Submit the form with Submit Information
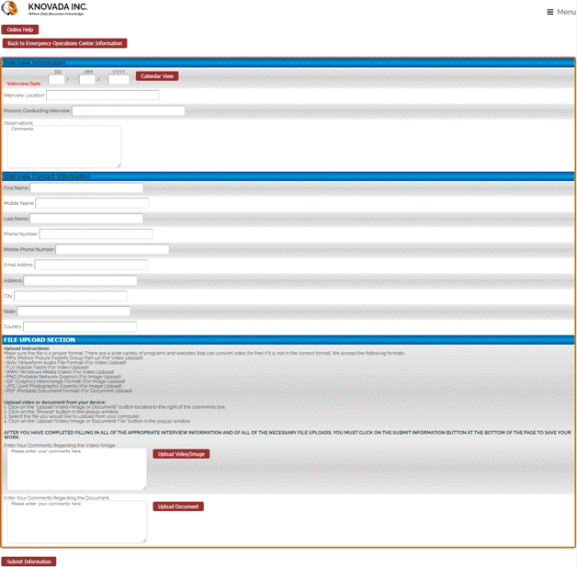This screenshot has height=567, width=577. coord(28,561)
